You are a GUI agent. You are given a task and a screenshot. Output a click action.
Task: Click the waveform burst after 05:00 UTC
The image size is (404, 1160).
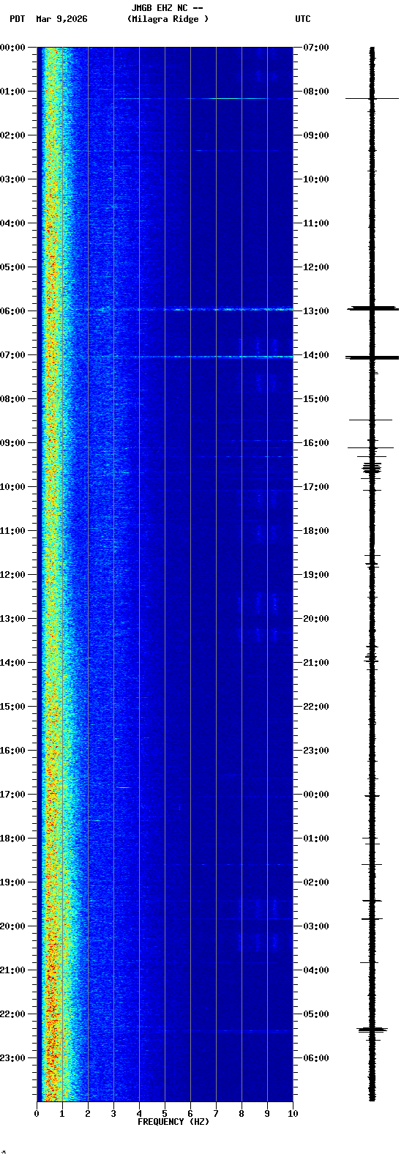coord(373,1030)
